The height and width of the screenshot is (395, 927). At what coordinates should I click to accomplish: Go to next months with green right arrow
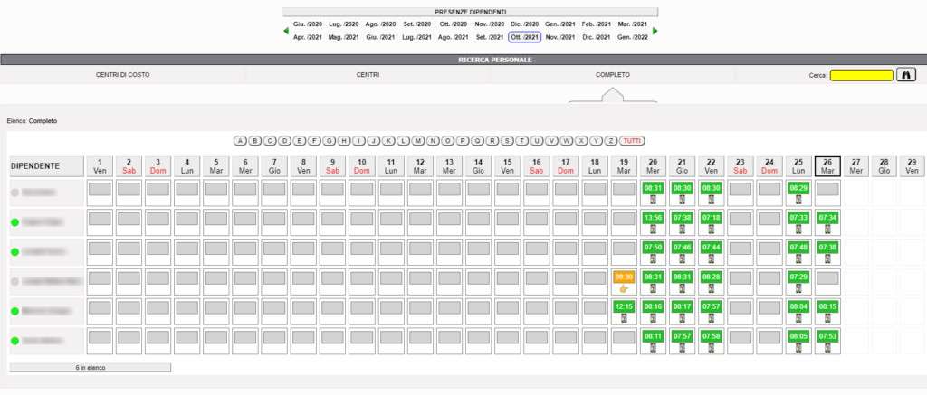pos(655,31)
